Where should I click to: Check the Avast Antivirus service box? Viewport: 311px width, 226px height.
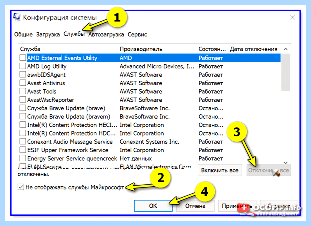click(23, 83)
